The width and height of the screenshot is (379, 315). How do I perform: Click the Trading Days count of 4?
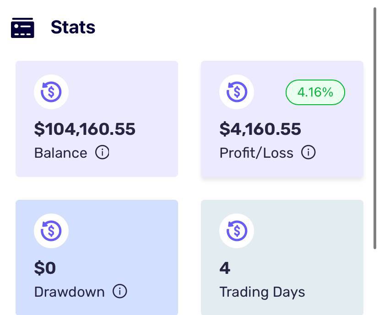[225, 268]
